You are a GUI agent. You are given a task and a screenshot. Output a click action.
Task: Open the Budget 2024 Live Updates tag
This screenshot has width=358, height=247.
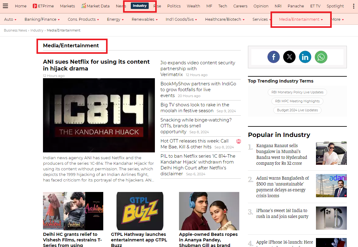point(297,110)
